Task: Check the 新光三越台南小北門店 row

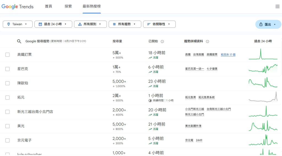Action: [x=7, y=112]
